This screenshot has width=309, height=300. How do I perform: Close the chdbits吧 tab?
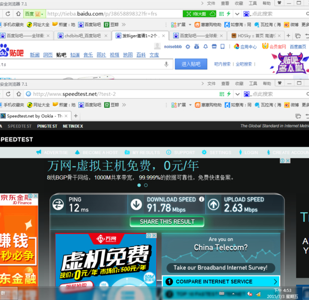[106, 36]
